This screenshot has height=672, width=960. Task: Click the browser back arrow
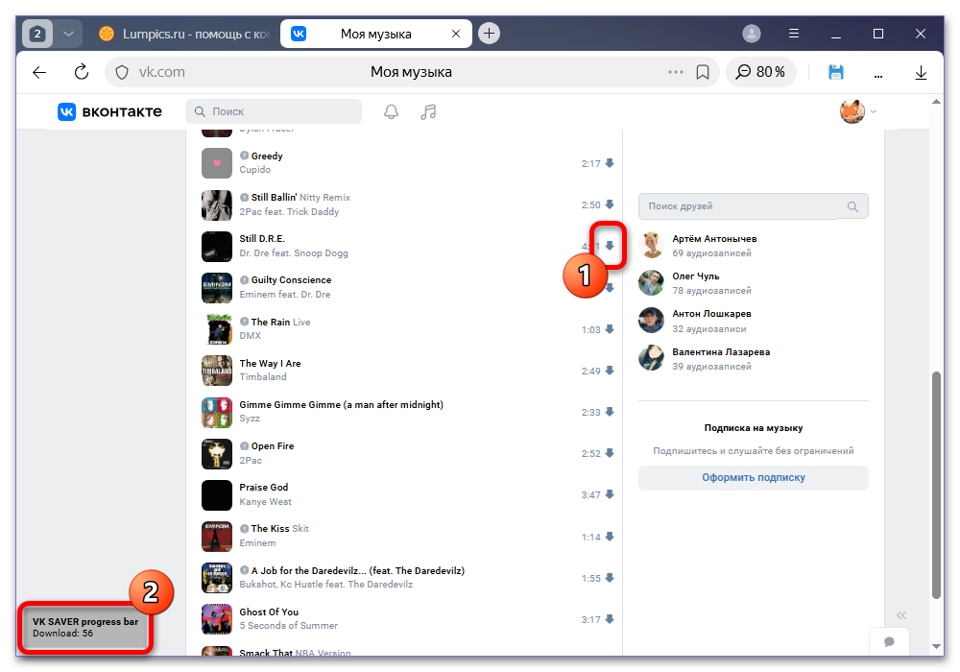[x=39, y=72]
